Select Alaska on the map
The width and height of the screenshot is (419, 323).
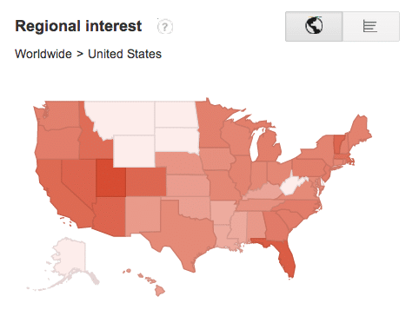pyautogui.click(x=68, y=258)
